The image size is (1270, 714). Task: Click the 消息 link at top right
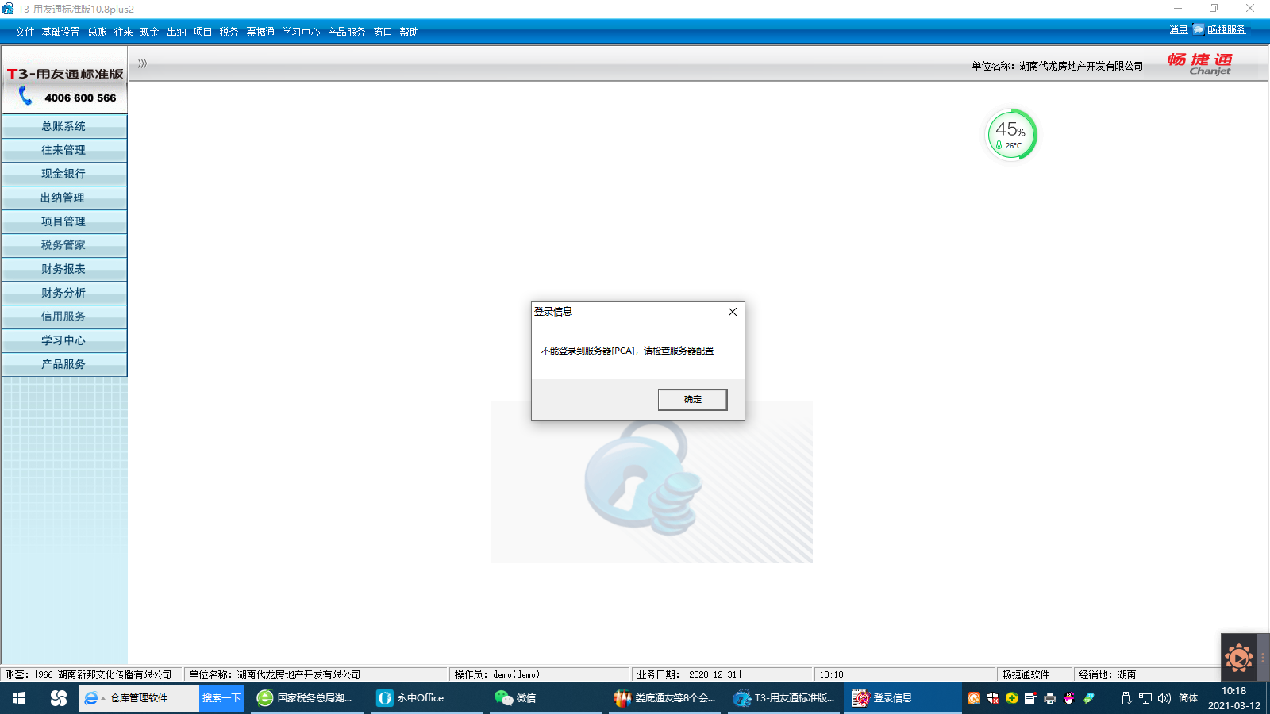pos(1178,29)
